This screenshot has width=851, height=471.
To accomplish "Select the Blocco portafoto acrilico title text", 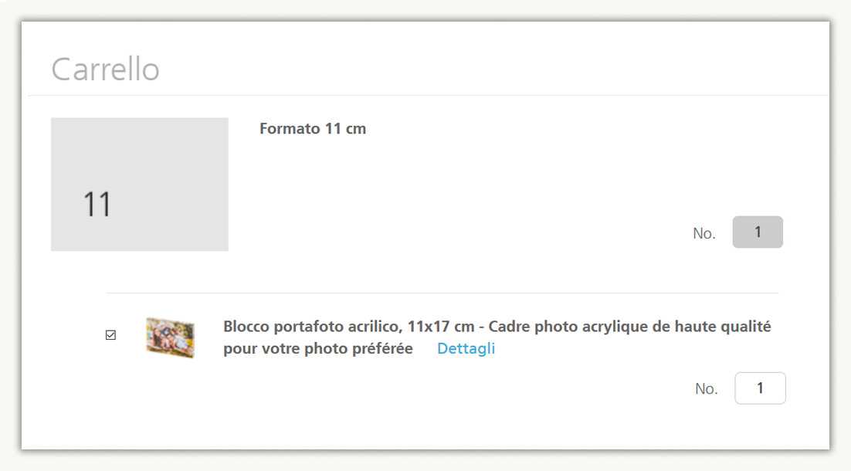I will click(x=310, y=327).
